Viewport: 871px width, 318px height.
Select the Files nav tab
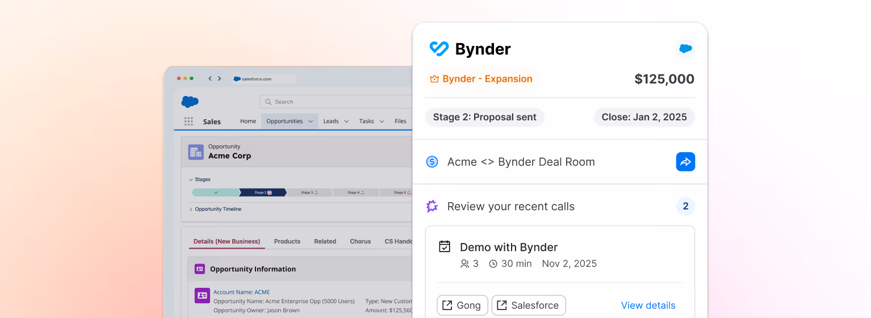click(401, 121)
